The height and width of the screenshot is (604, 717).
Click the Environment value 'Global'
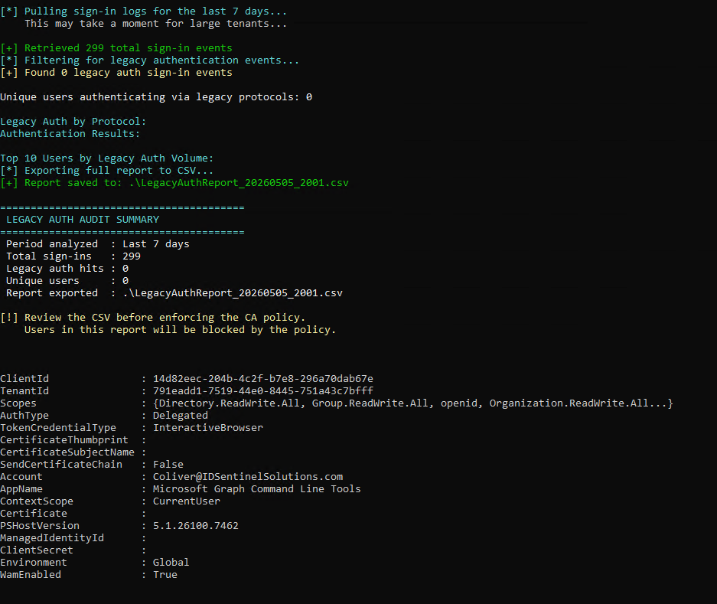point(171,562)
